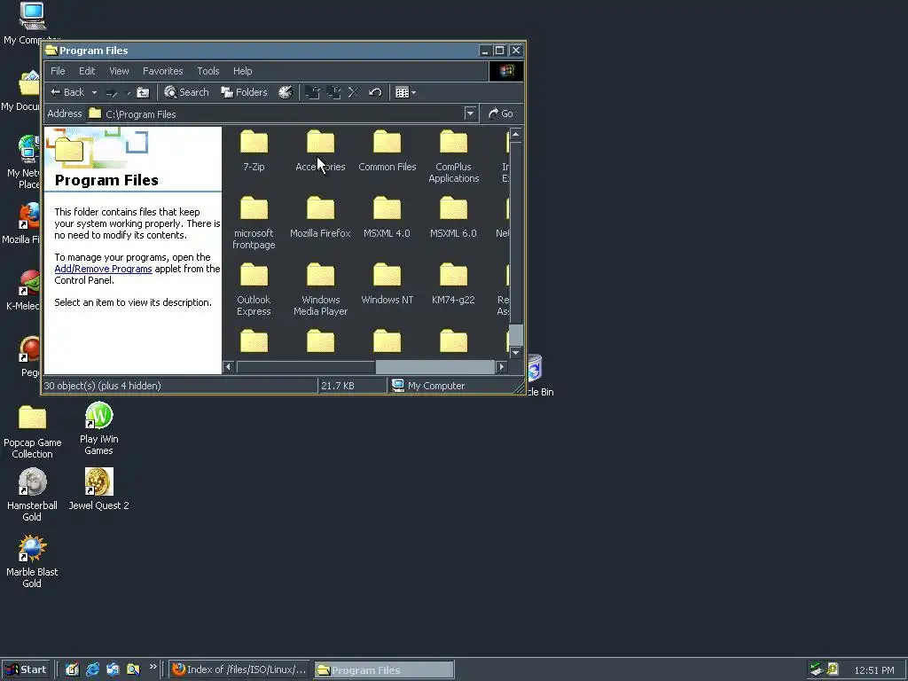Select the My Computer desktop icon
Screen dimensions: 908x681
(x=32, y=23)
